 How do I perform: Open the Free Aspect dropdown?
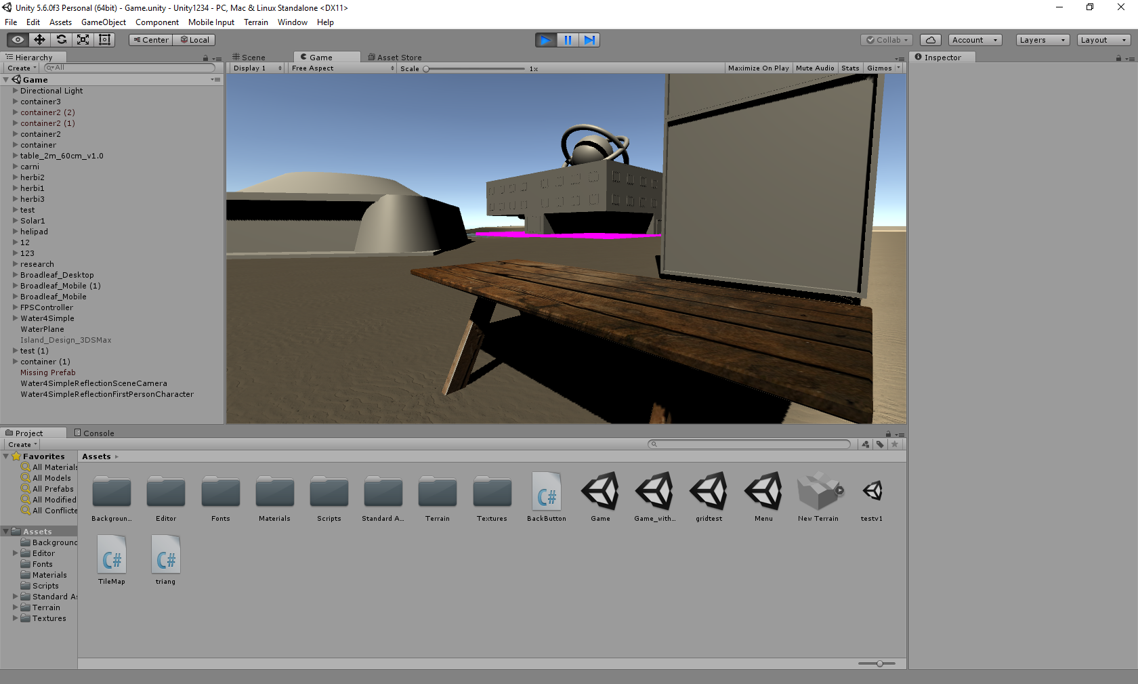click(x=342, y=68)
